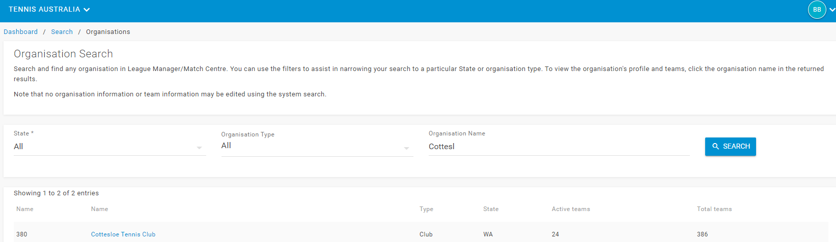Click the blue SEARCH button
836x242 pixels.
click(730, 146)
